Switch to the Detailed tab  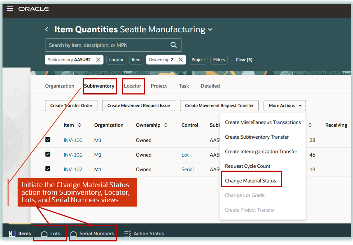coord(210,86)
